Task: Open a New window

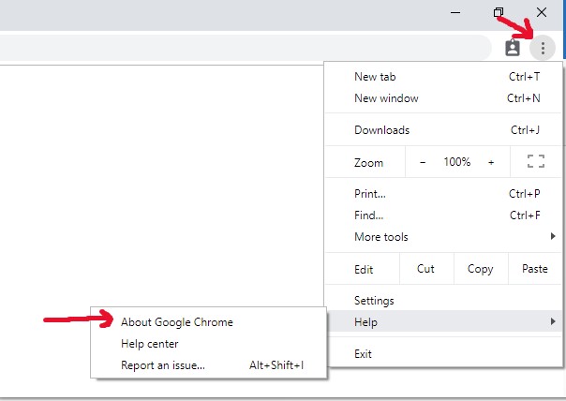Action: (386, 98)
